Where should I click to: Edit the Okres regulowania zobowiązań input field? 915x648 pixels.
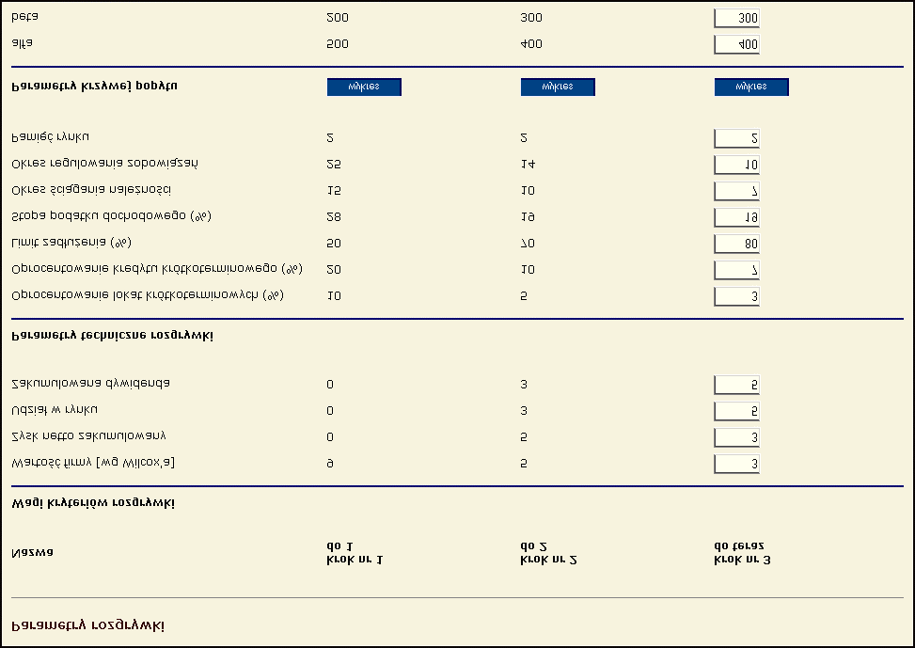pyautogui.click(x=736, y=165)
